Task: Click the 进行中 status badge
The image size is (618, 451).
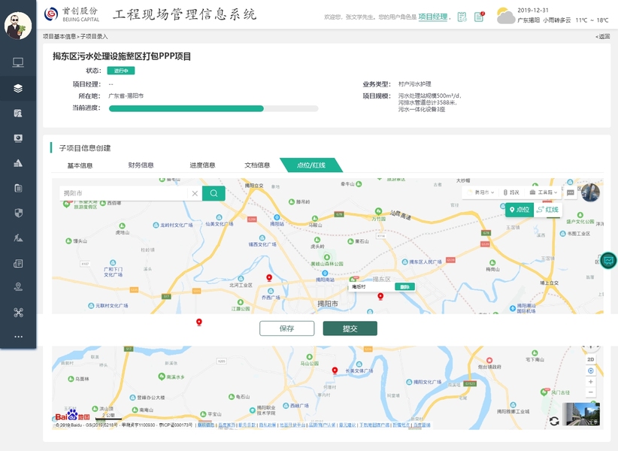Action: (x=121, y=71)
